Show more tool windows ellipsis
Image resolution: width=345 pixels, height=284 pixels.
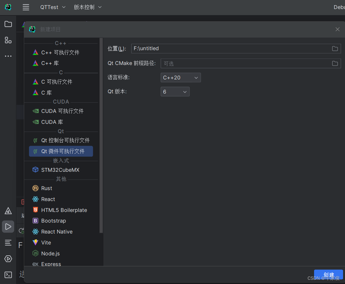8,56
